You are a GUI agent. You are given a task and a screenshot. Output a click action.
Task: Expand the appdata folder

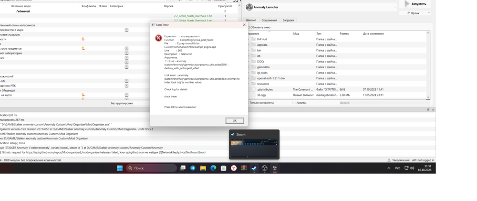click(248, 45)
